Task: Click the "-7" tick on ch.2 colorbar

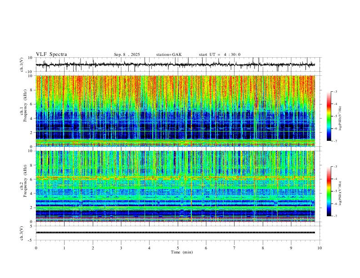Action: [335, 216]
